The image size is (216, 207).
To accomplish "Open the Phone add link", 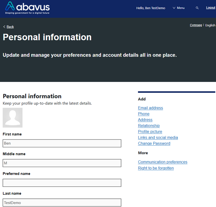I will pyautogui.click(x=144, y=114).
